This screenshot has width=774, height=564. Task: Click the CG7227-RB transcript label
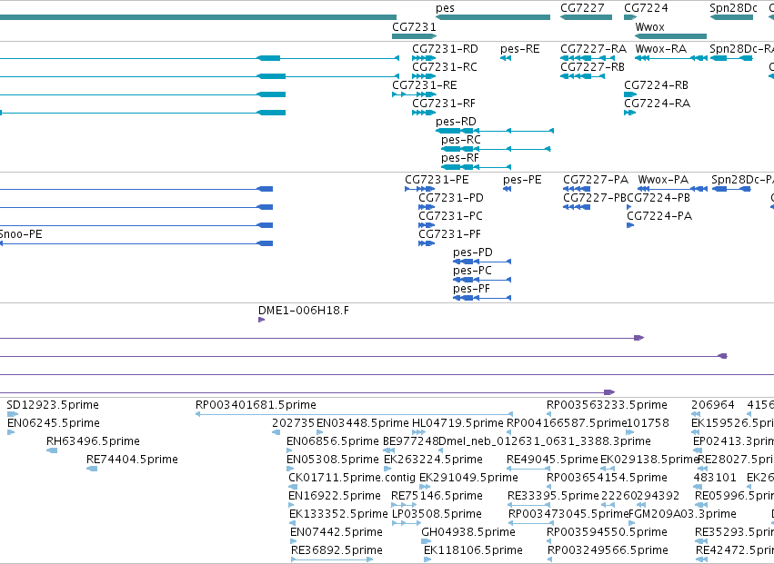click(x=592, y=67)
